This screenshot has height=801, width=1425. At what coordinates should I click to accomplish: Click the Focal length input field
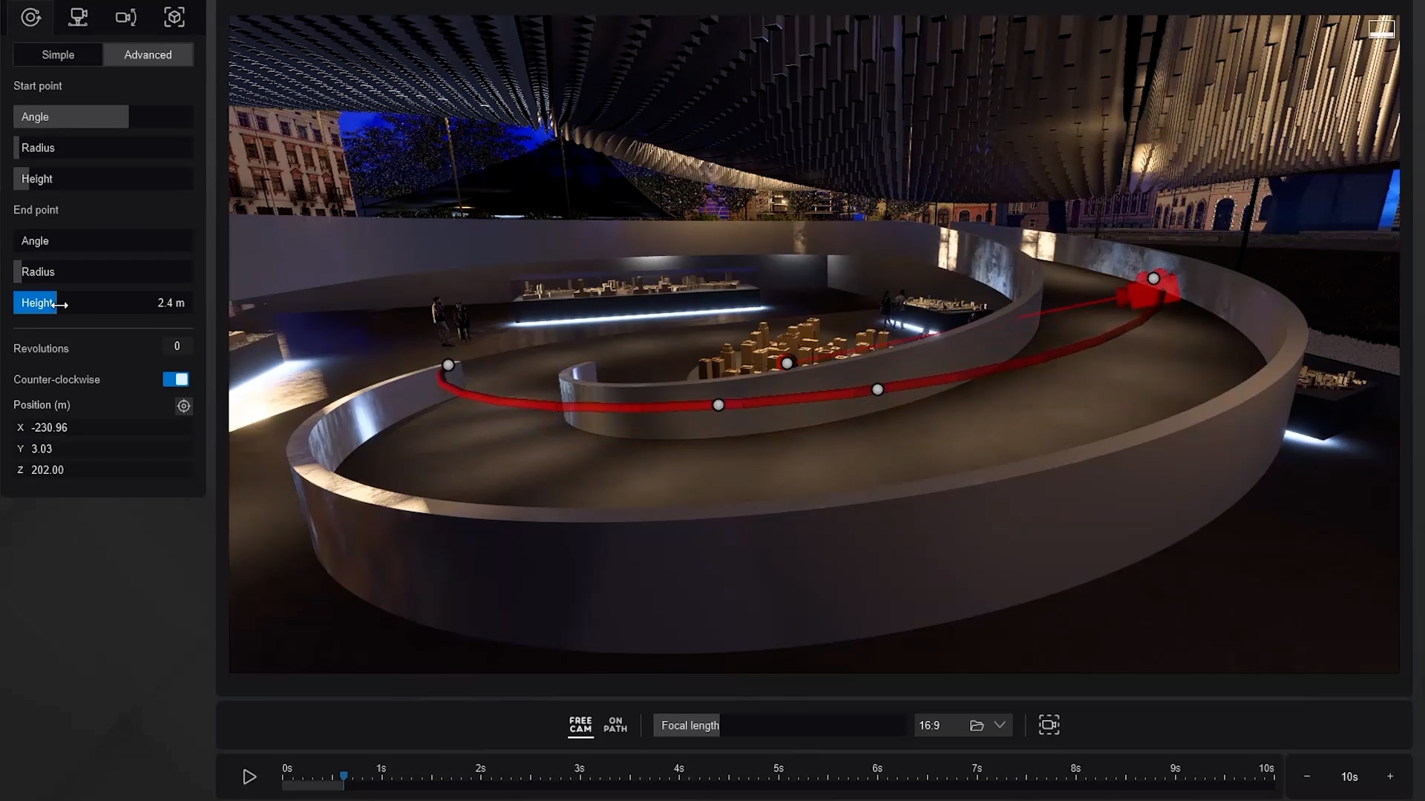[778, 725]
